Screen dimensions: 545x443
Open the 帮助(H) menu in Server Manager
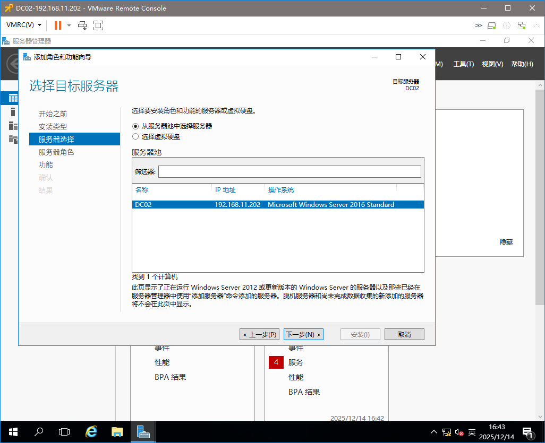pyautogui.click(x=522, y=64)
